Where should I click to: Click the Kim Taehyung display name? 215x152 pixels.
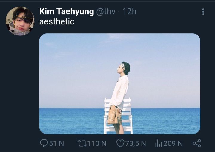[67, 12]
